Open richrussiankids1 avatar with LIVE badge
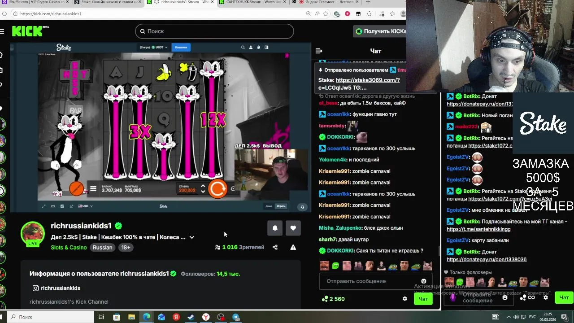 [x=33, y=234]
